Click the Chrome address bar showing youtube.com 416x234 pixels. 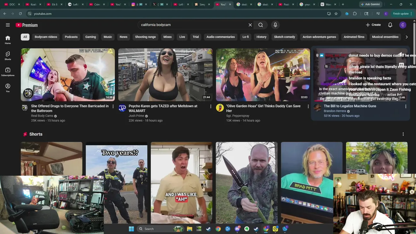click(x=175, y=14)
